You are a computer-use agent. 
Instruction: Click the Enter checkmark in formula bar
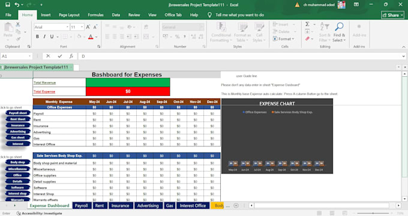point(60,56)
